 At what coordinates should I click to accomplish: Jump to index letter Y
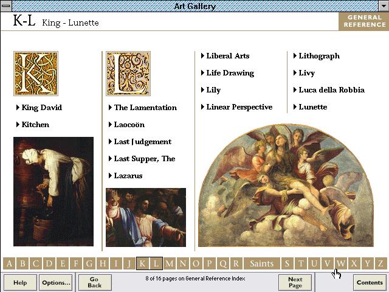[x=368, y=263]
